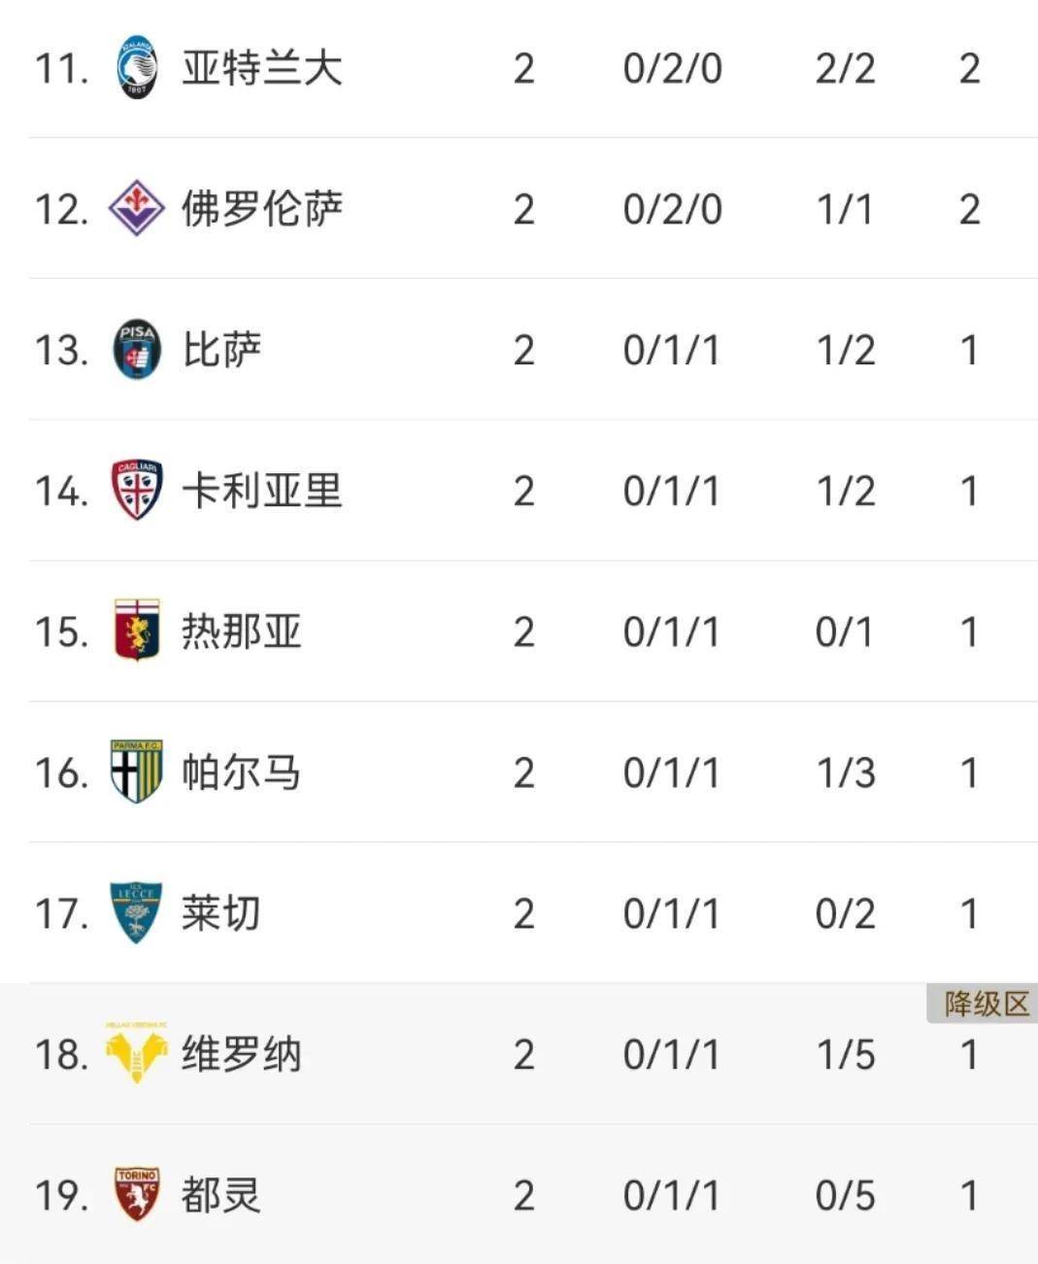1038x1264 pixels.
Task: Open team page for 亚特兰大
Action: click(262, 69)
